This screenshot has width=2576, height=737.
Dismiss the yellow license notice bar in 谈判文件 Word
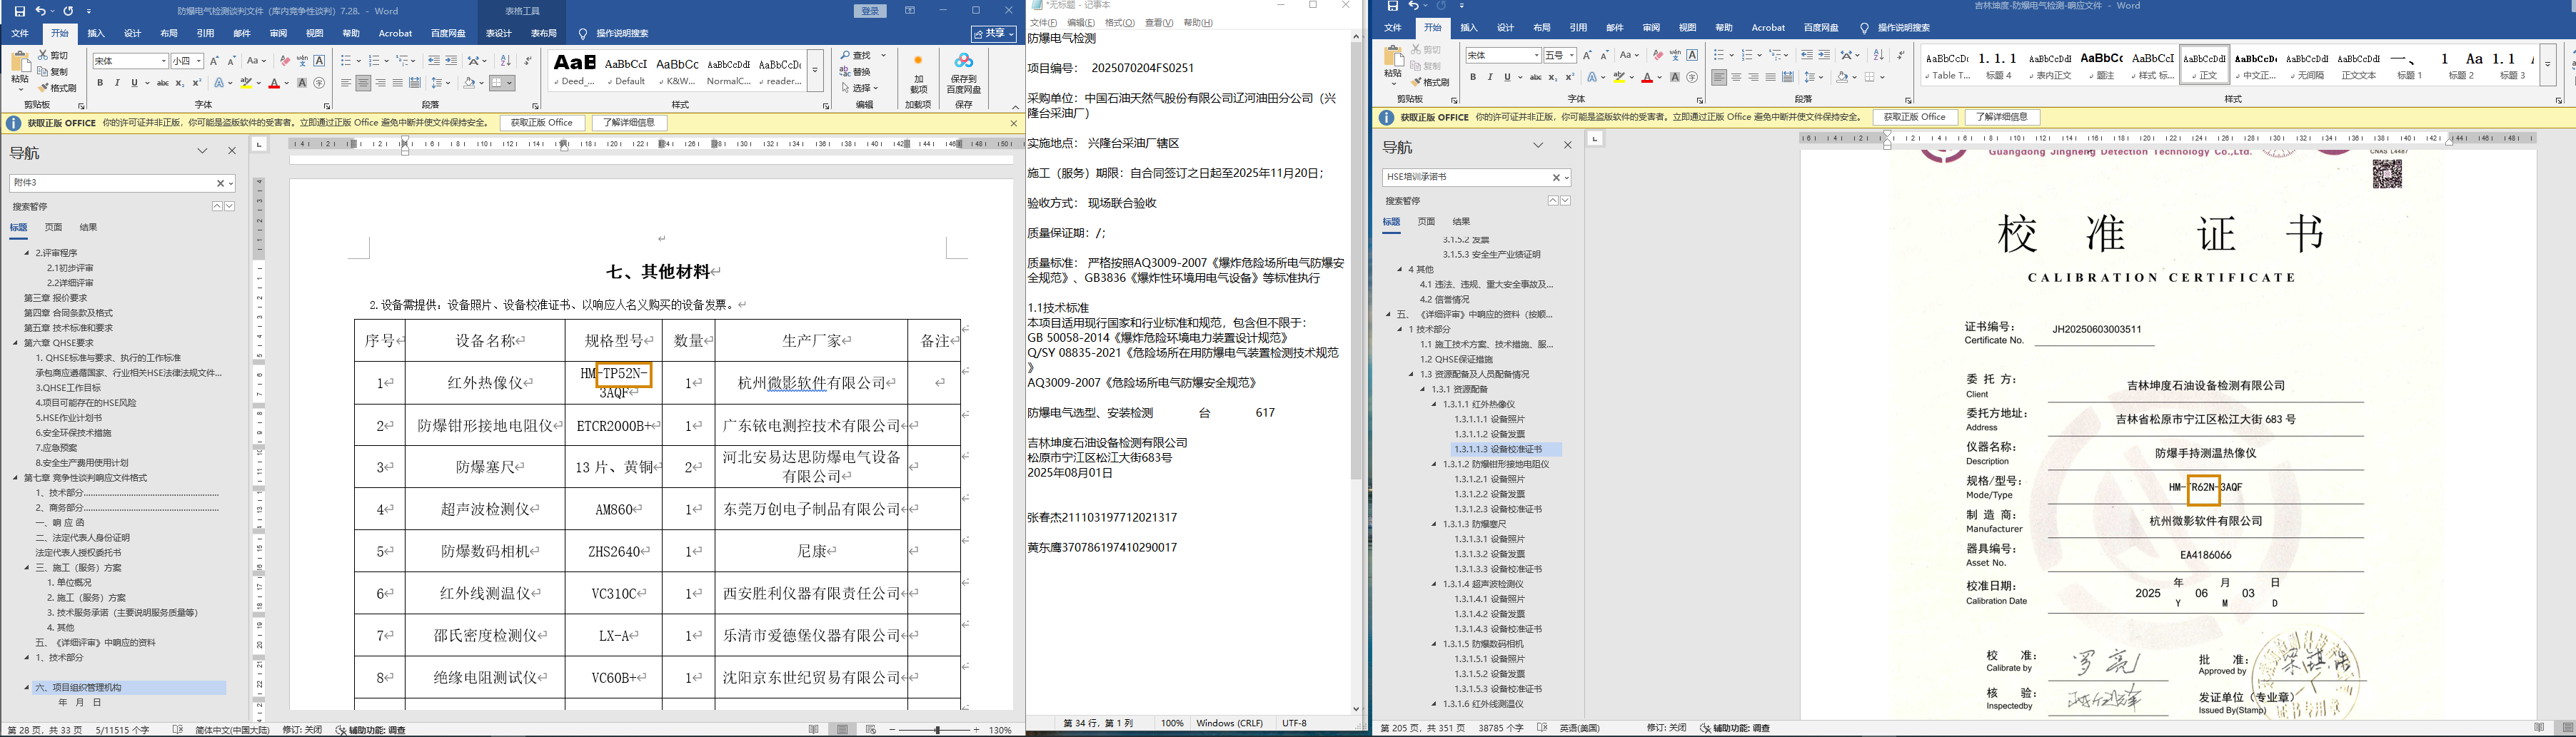1013,123
